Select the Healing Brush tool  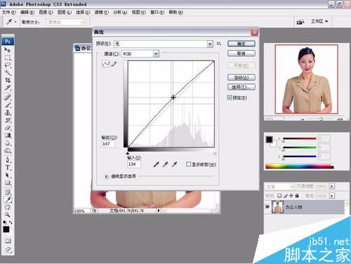(x=8, y=97)
